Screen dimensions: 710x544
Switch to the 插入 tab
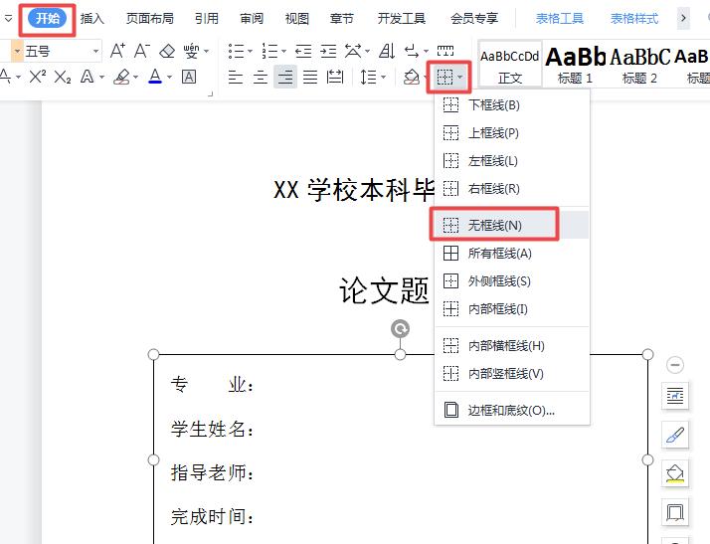pyautogui.click(x=92, y=18)
